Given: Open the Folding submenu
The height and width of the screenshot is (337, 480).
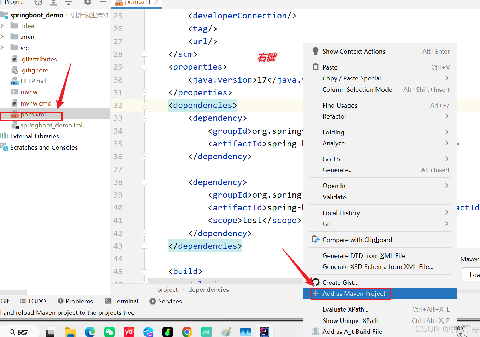Looking at the screenshot, I should 380,132.
